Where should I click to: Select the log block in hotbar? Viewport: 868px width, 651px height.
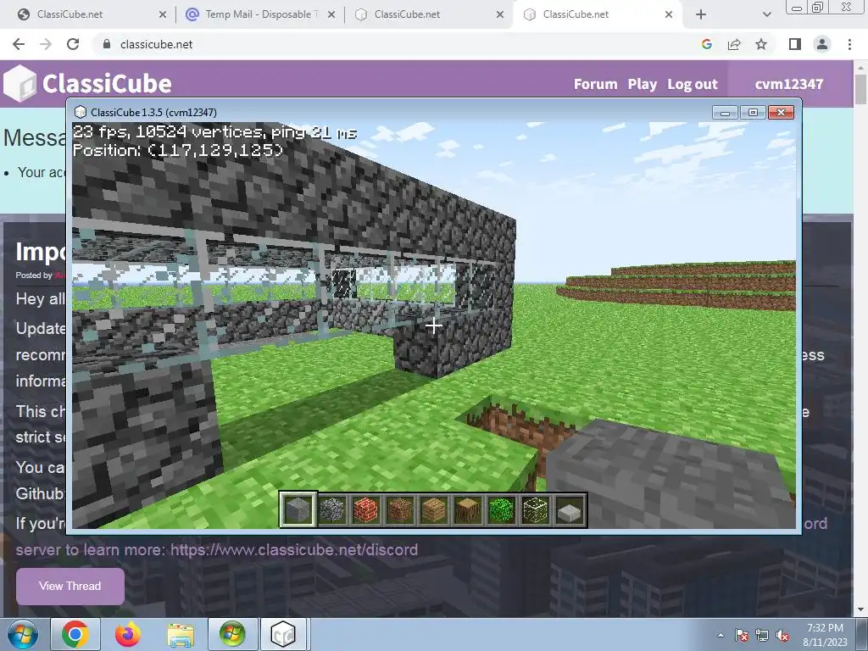(x=467, y=509)
